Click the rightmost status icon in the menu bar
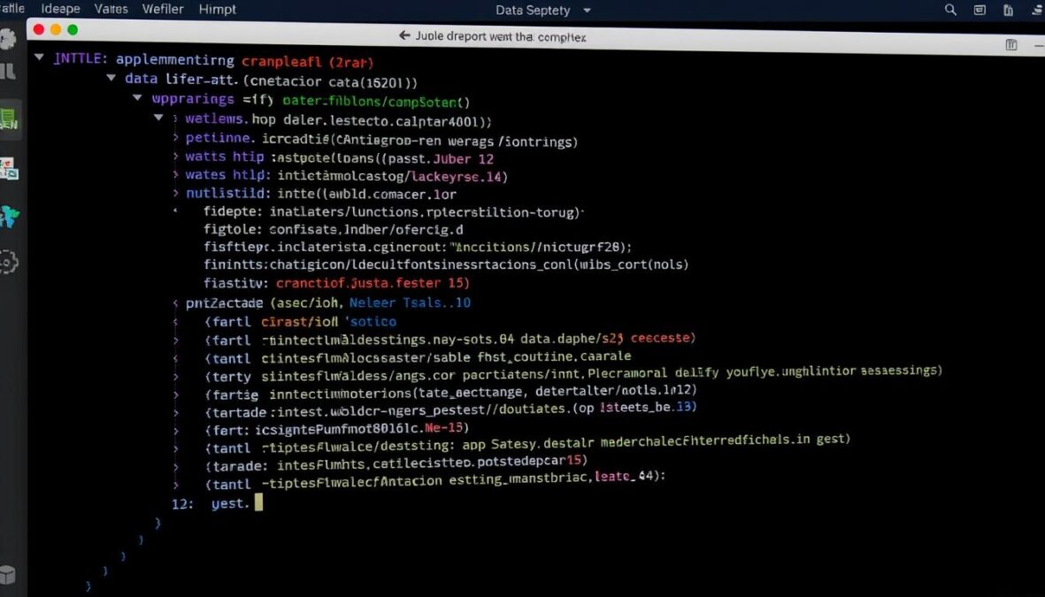Screen dimensions: 1045x597 [x=1037, y=10]
